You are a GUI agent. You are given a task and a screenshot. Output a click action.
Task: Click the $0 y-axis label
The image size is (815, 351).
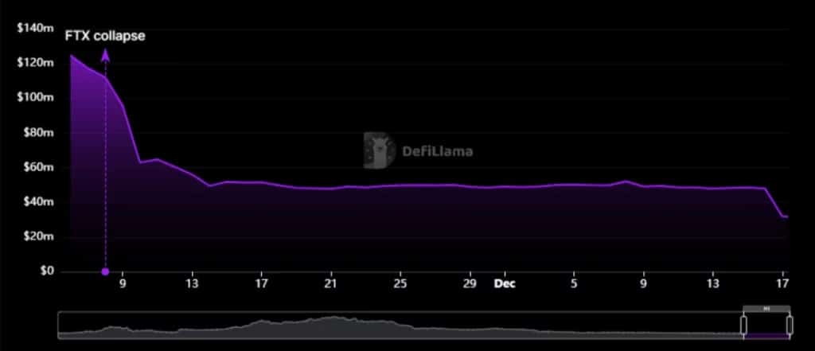point(47,271)
